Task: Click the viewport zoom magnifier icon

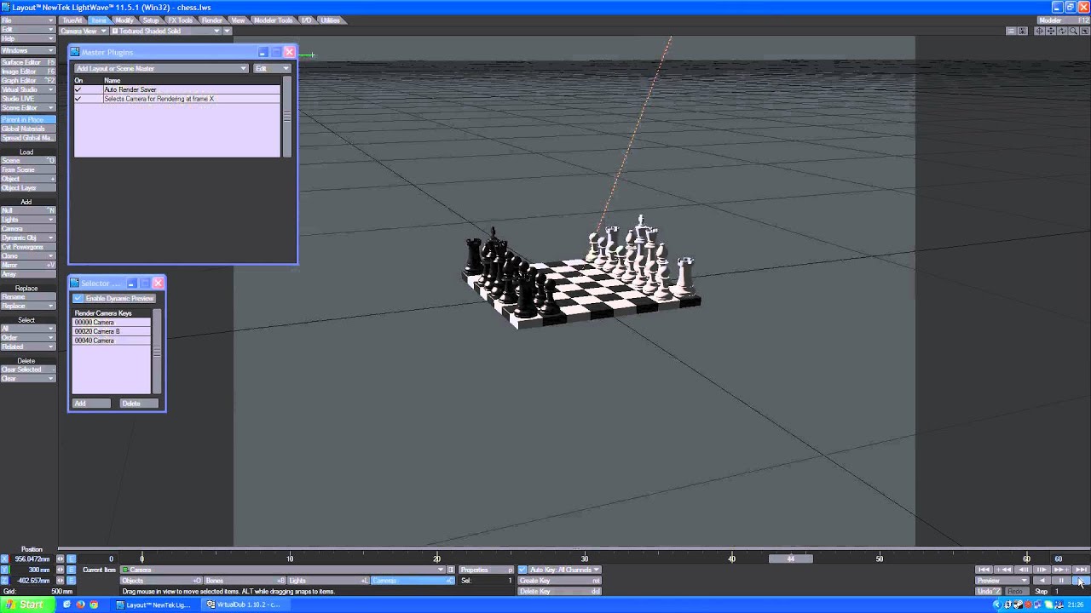Action: pyautogui.click(x=1073, y=31)
